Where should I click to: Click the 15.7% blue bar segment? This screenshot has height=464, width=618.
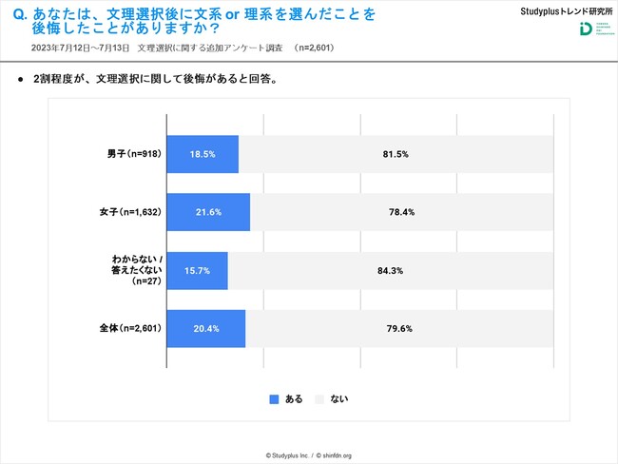(197, 270)
